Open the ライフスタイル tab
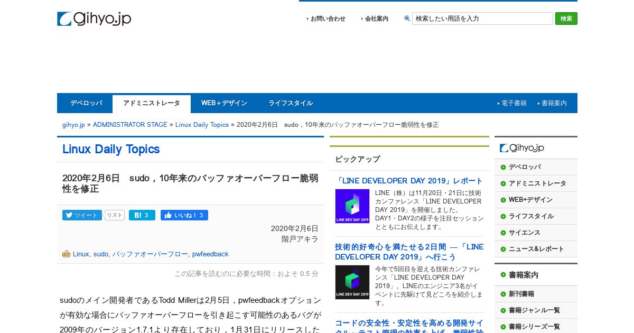The width and height of the screenshot is (634, 333). 291,103
